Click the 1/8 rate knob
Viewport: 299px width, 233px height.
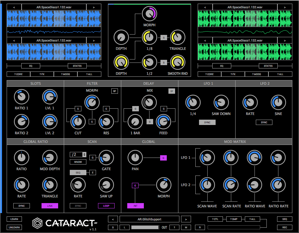[x=149, y=37]
